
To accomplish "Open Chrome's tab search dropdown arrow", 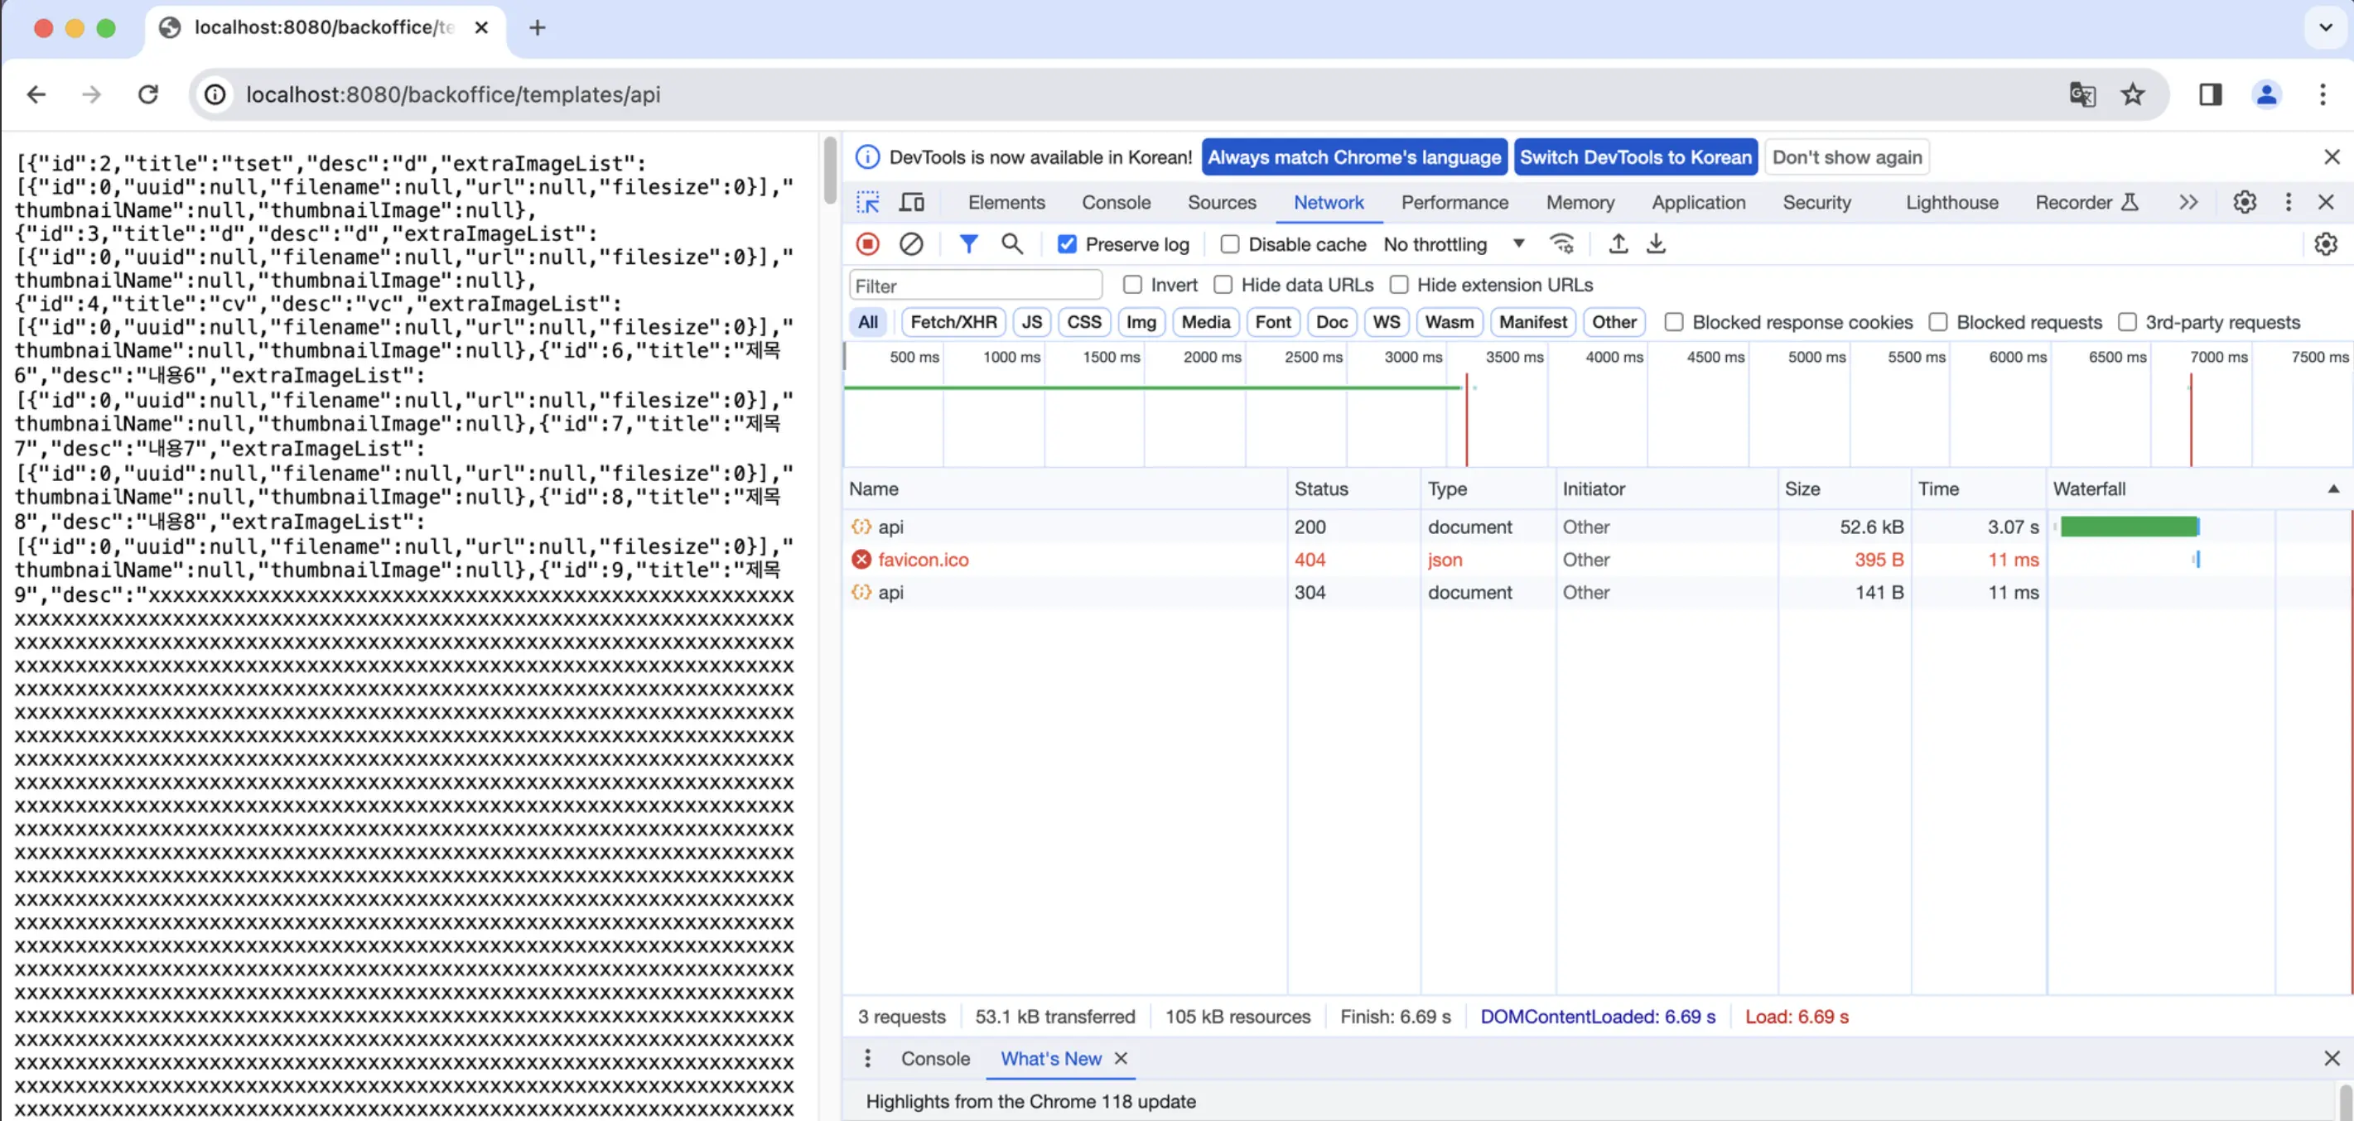I will pos(2325,27).
